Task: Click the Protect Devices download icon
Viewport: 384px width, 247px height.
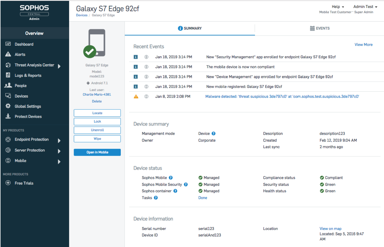Action: tap(8, 116)
